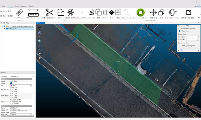Click the Points value 215,745,191
Viewport: 201px width, 120px height.
14,108
